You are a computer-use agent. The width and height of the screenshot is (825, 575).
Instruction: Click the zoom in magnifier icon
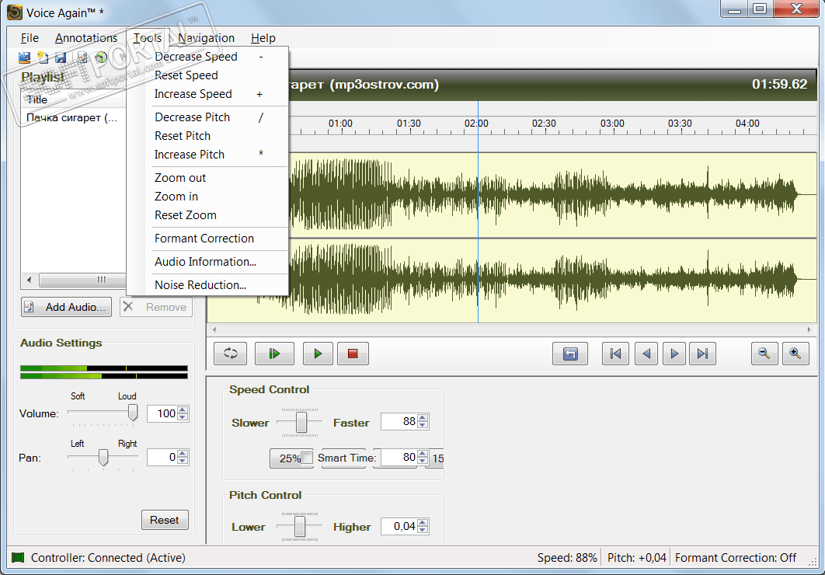point(795,354)
